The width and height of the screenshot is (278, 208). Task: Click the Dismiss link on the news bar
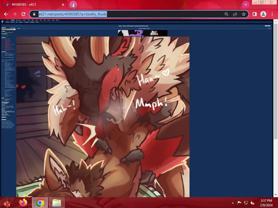[267, 26]
